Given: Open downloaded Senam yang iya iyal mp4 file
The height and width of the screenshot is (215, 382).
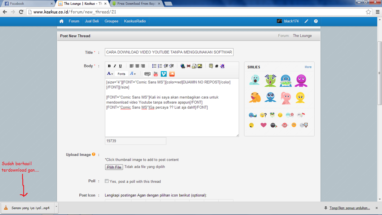Looking at the screenshot, I should point(27,208).
